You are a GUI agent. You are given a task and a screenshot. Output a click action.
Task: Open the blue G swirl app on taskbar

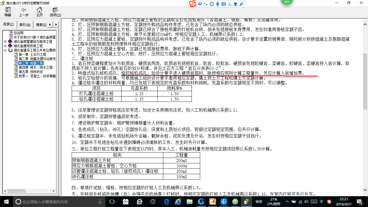(x=201, y=202)
